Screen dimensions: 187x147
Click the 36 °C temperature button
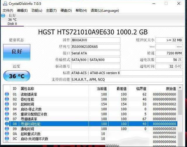click(17, 76)
